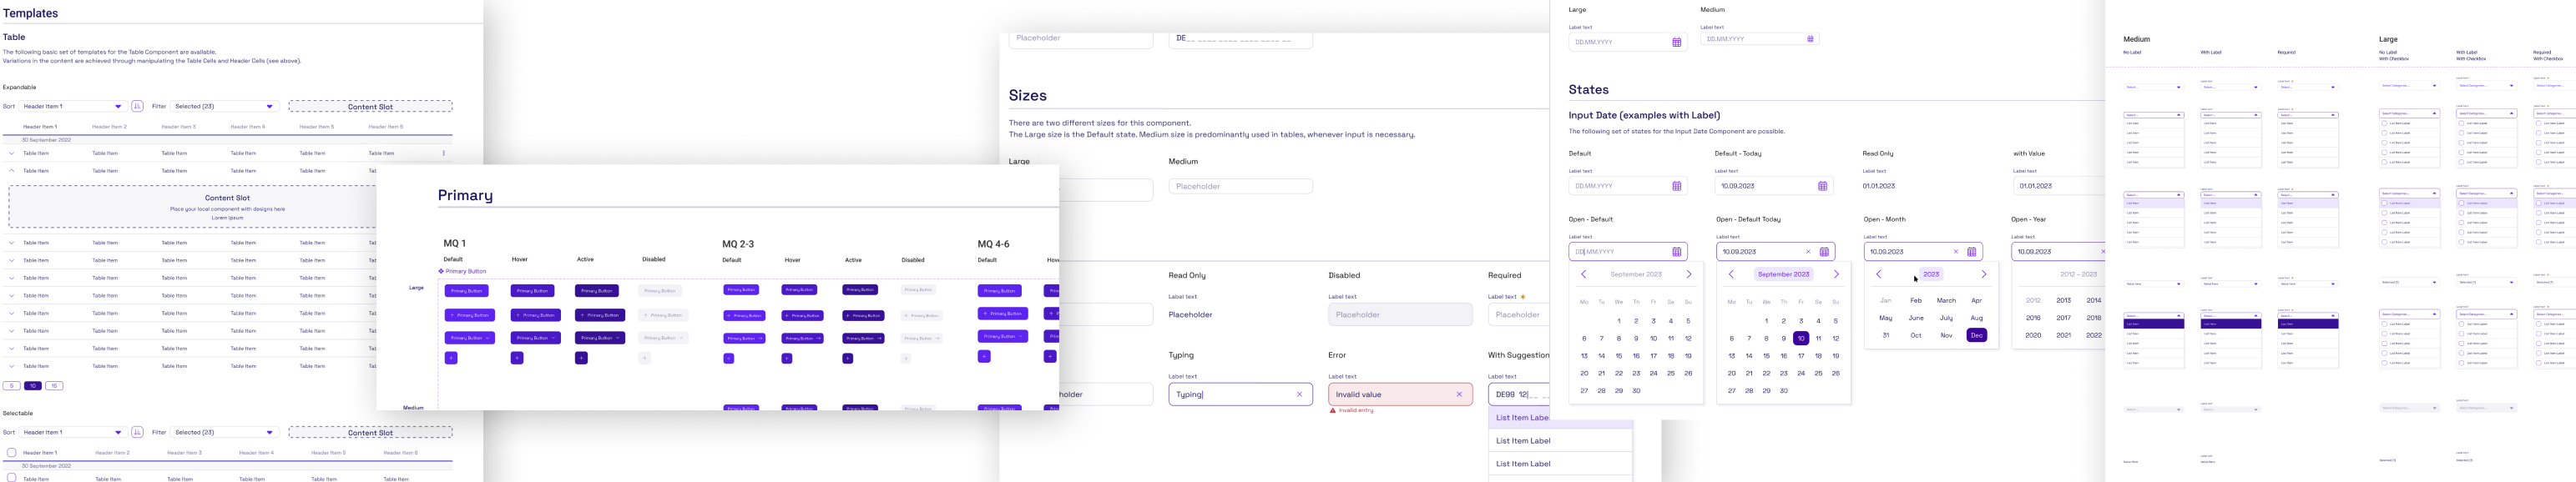Click calendar icon in the Open - Default input
The height and width of the screenshot is (482, 2576).
tap(1677, 252)
